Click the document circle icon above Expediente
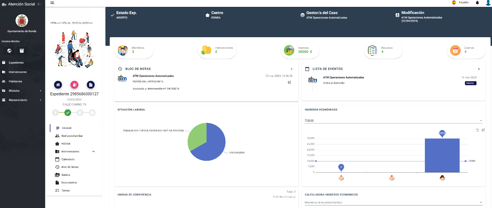 tap(91, 84)
